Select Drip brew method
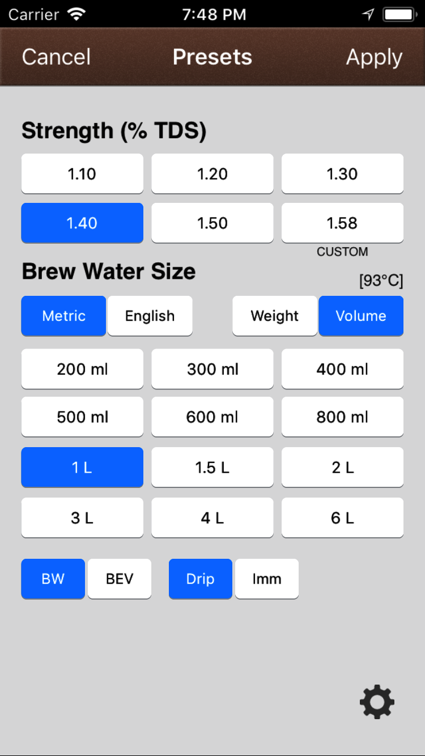The image size is (425, 756). pos(201,579)
